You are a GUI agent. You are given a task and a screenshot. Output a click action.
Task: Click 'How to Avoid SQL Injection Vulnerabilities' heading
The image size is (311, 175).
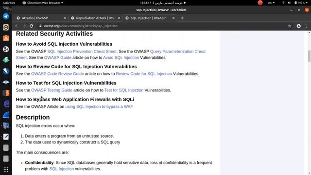64,44
